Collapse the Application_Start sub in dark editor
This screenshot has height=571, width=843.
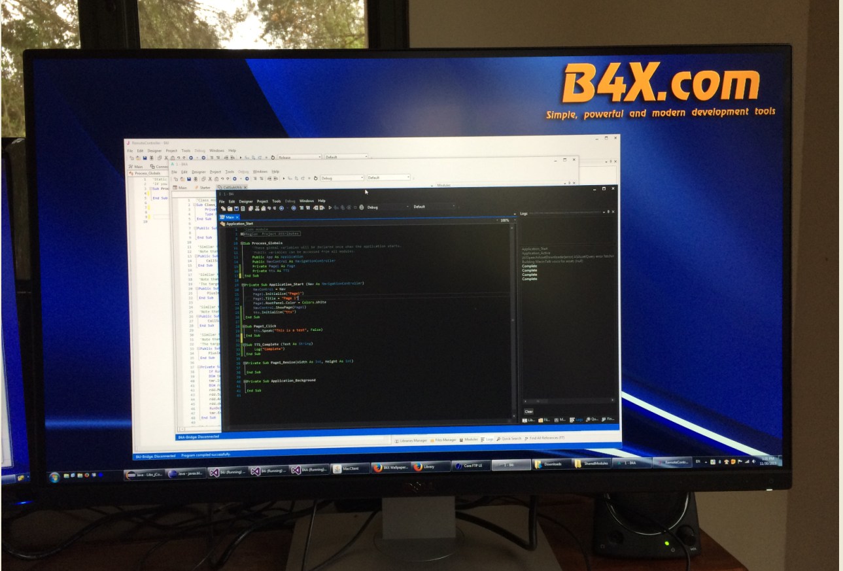pos(242,285)
